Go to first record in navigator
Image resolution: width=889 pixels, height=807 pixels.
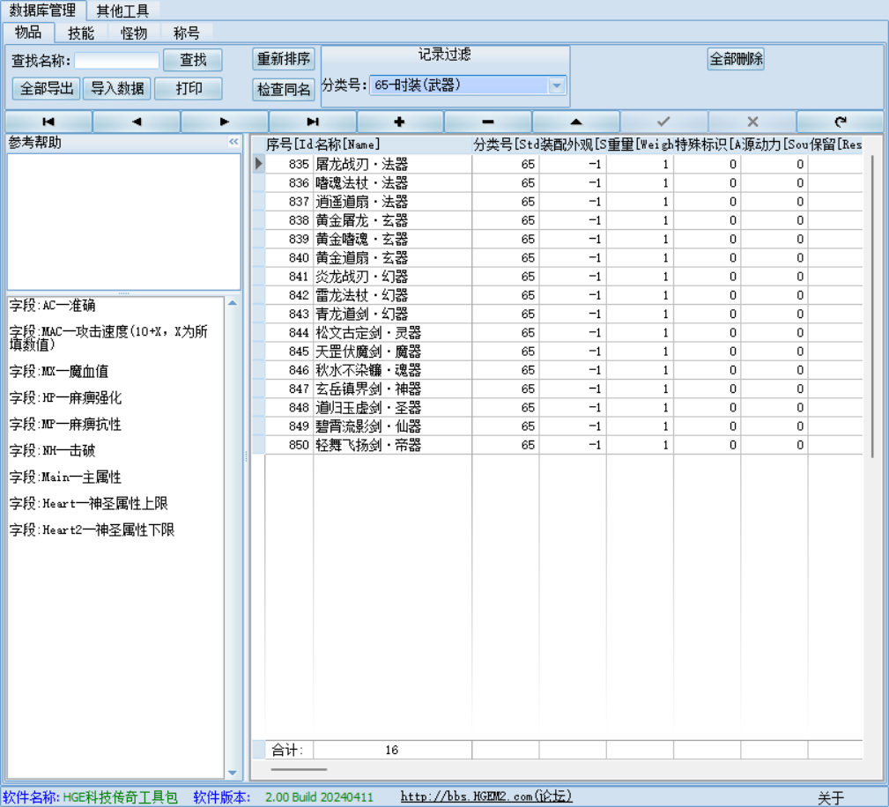[48, 122]
